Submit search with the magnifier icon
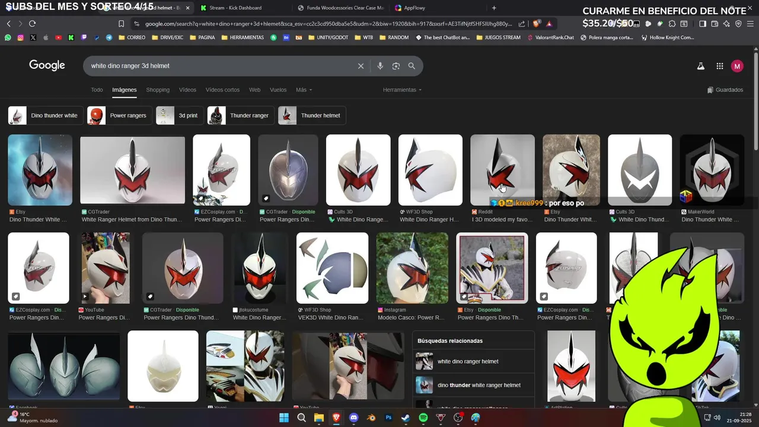 click(x=412, y=66)
